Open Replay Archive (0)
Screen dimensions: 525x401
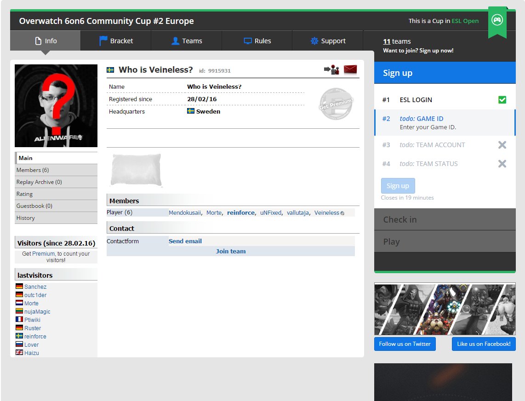[x=56, y=182]
